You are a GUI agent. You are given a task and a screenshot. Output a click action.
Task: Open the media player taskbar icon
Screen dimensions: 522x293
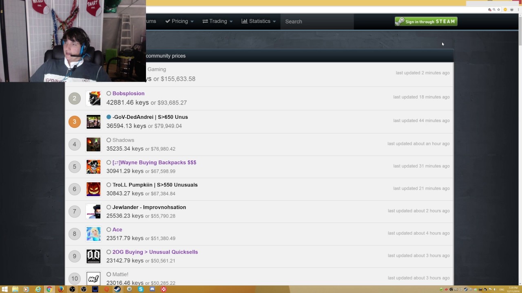click(x=26, y=289)
